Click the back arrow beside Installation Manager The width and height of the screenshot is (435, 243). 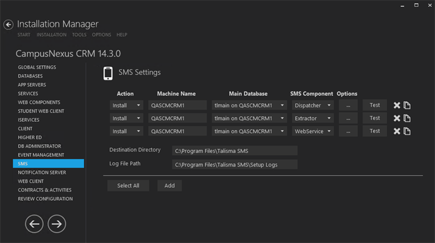click(x=8, y=25)
